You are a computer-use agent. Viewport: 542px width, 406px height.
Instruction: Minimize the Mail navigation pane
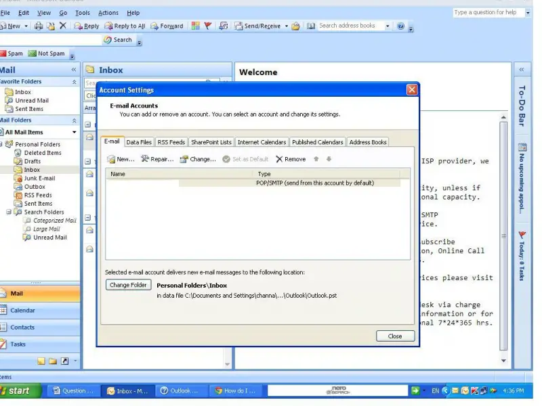74,70
